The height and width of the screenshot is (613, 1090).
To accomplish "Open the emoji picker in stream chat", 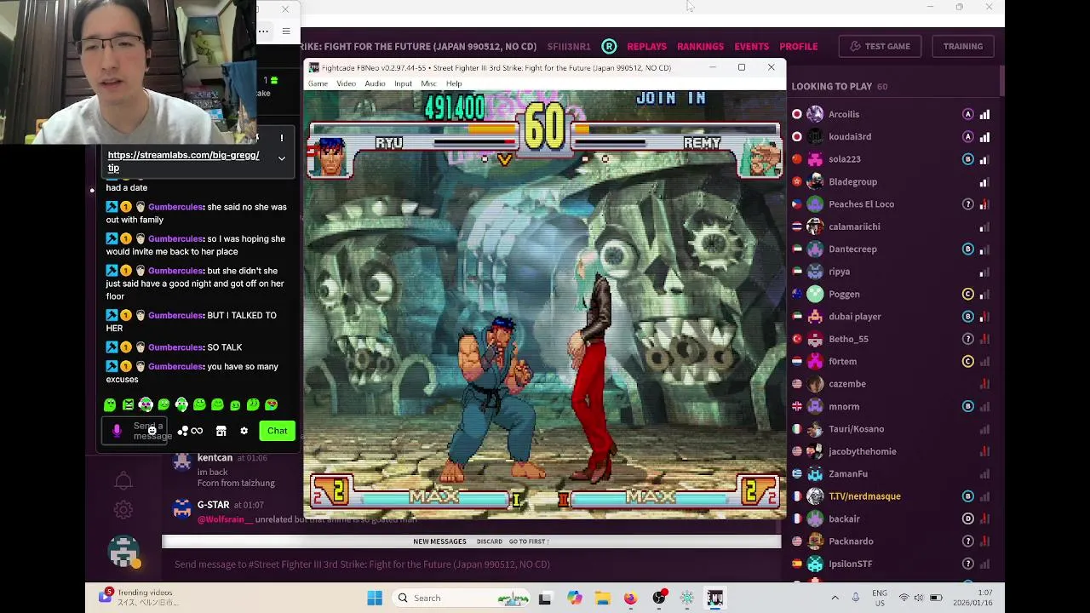I will [152, 431].
